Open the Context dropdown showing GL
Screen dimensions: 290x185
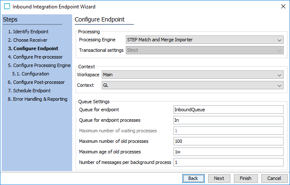tap(192, 86)
